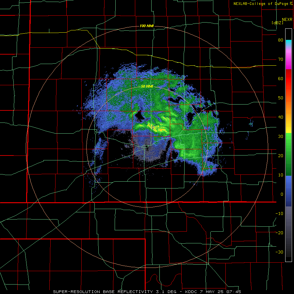Click the -30 dBZ scale value
The image size is (294, 294).
click(x=279, y=252)
